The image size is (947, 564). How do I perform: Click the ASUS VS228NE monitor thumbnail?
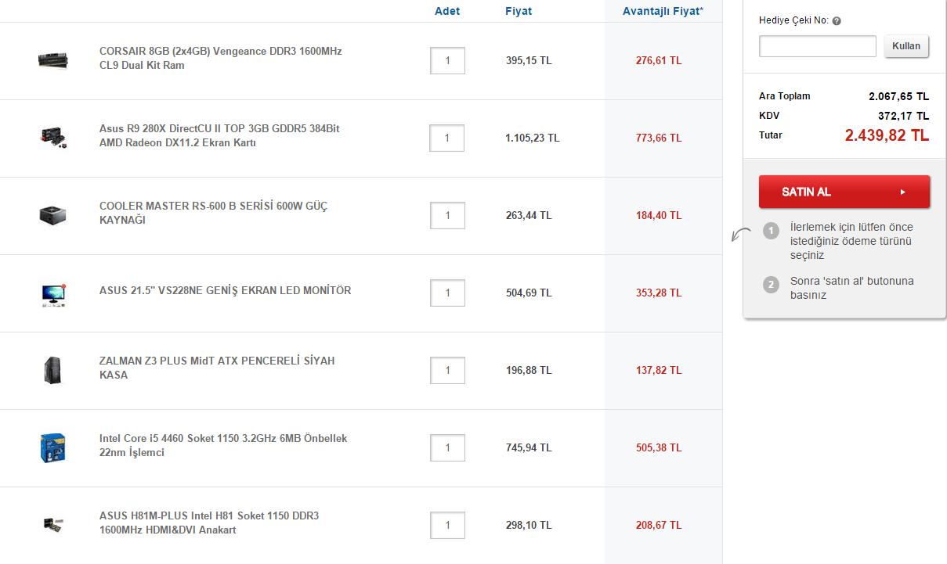pyautogui.click(x=53, y=293)
